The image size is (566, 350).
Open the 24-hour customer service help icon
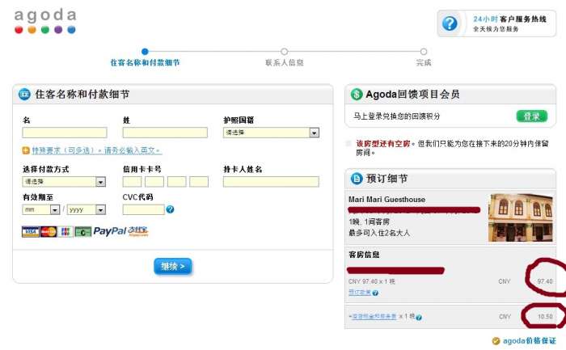pos(450,23)
